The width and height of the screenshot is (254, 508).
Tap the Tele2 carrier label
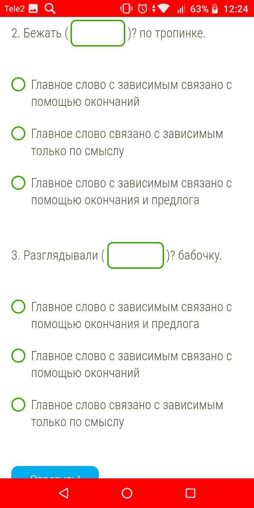tap(14, 9)
